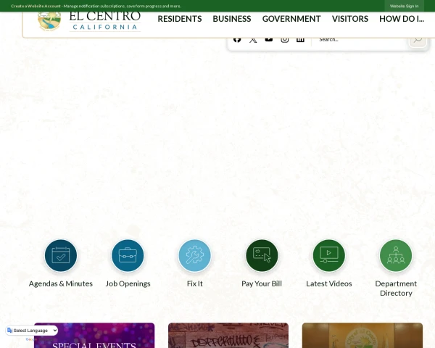The width and height of the screenshot is (435, 348).
Task: Expand the Government navigation menu
Action: tap(291, 19)
